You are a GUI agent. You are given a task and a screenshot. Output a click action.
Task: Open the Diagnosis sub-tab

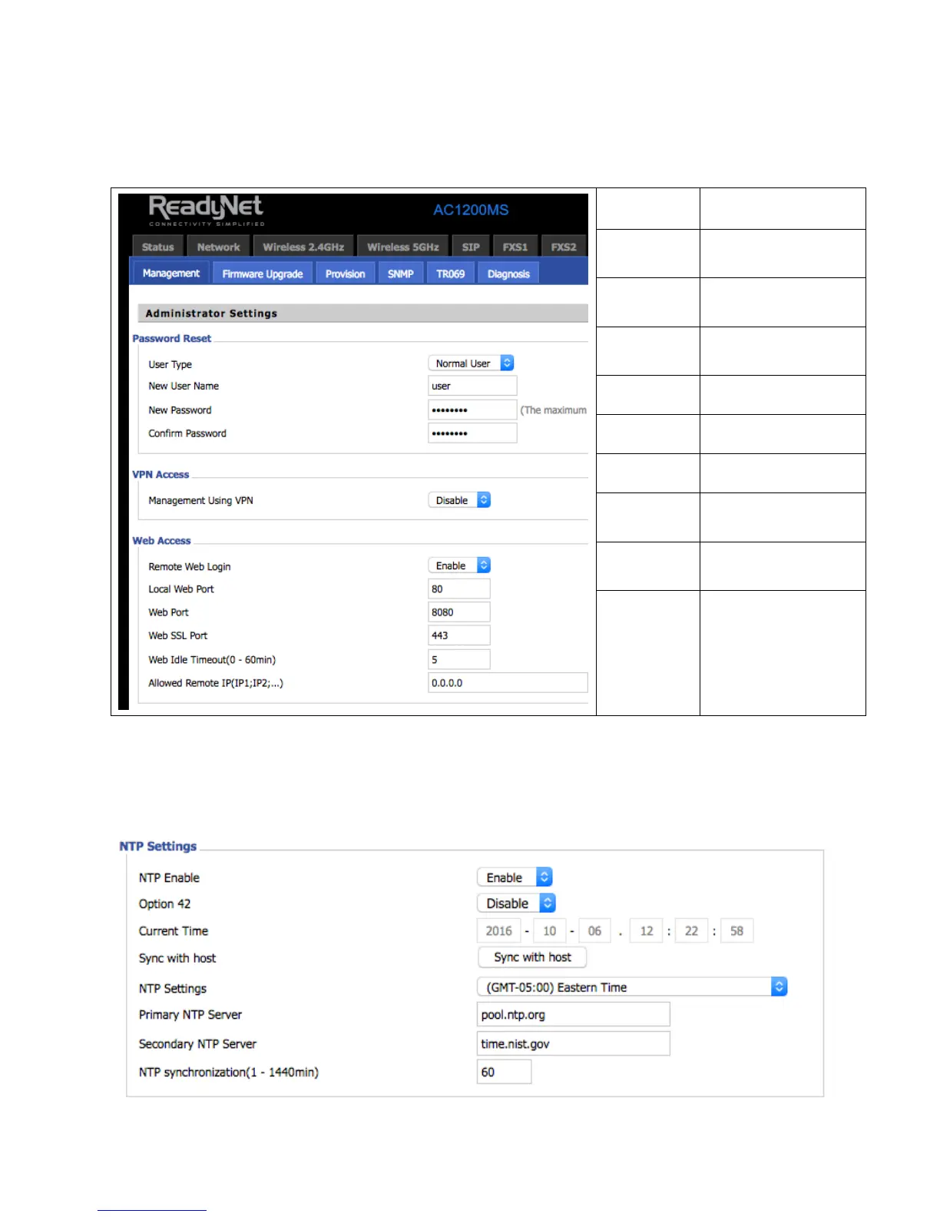click(x=508, y=274)
